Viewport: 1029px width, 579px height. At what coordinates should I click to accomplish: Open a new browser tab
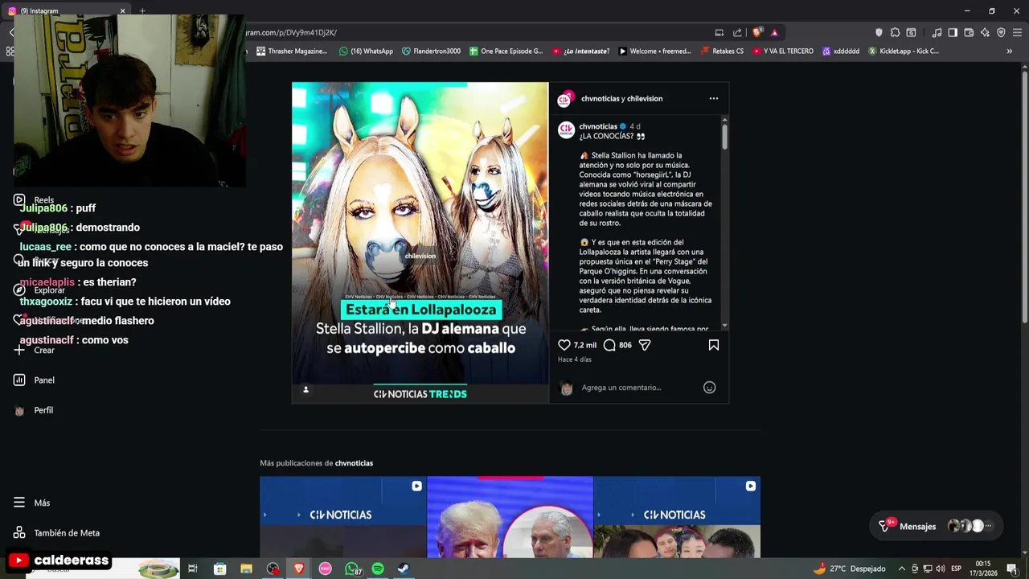[x=142, y=11]
